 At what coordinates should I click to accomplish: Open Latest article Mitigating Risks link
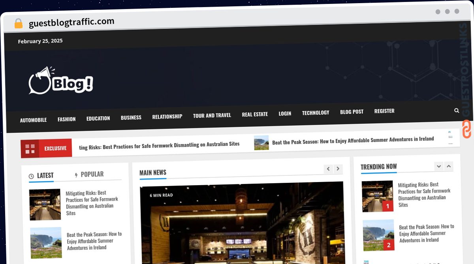pos(92,203)
